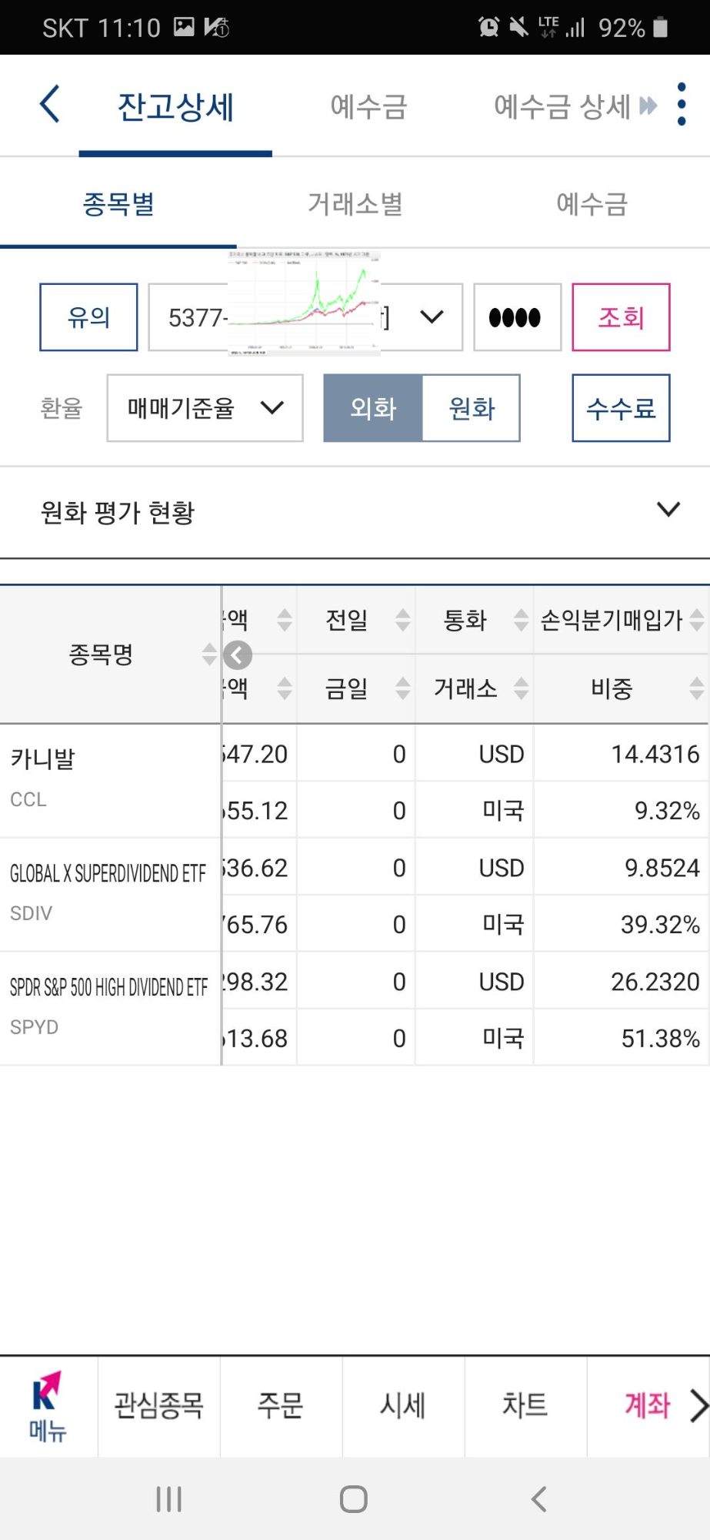Tap the 51.38% weight cell

[621, 1038]
